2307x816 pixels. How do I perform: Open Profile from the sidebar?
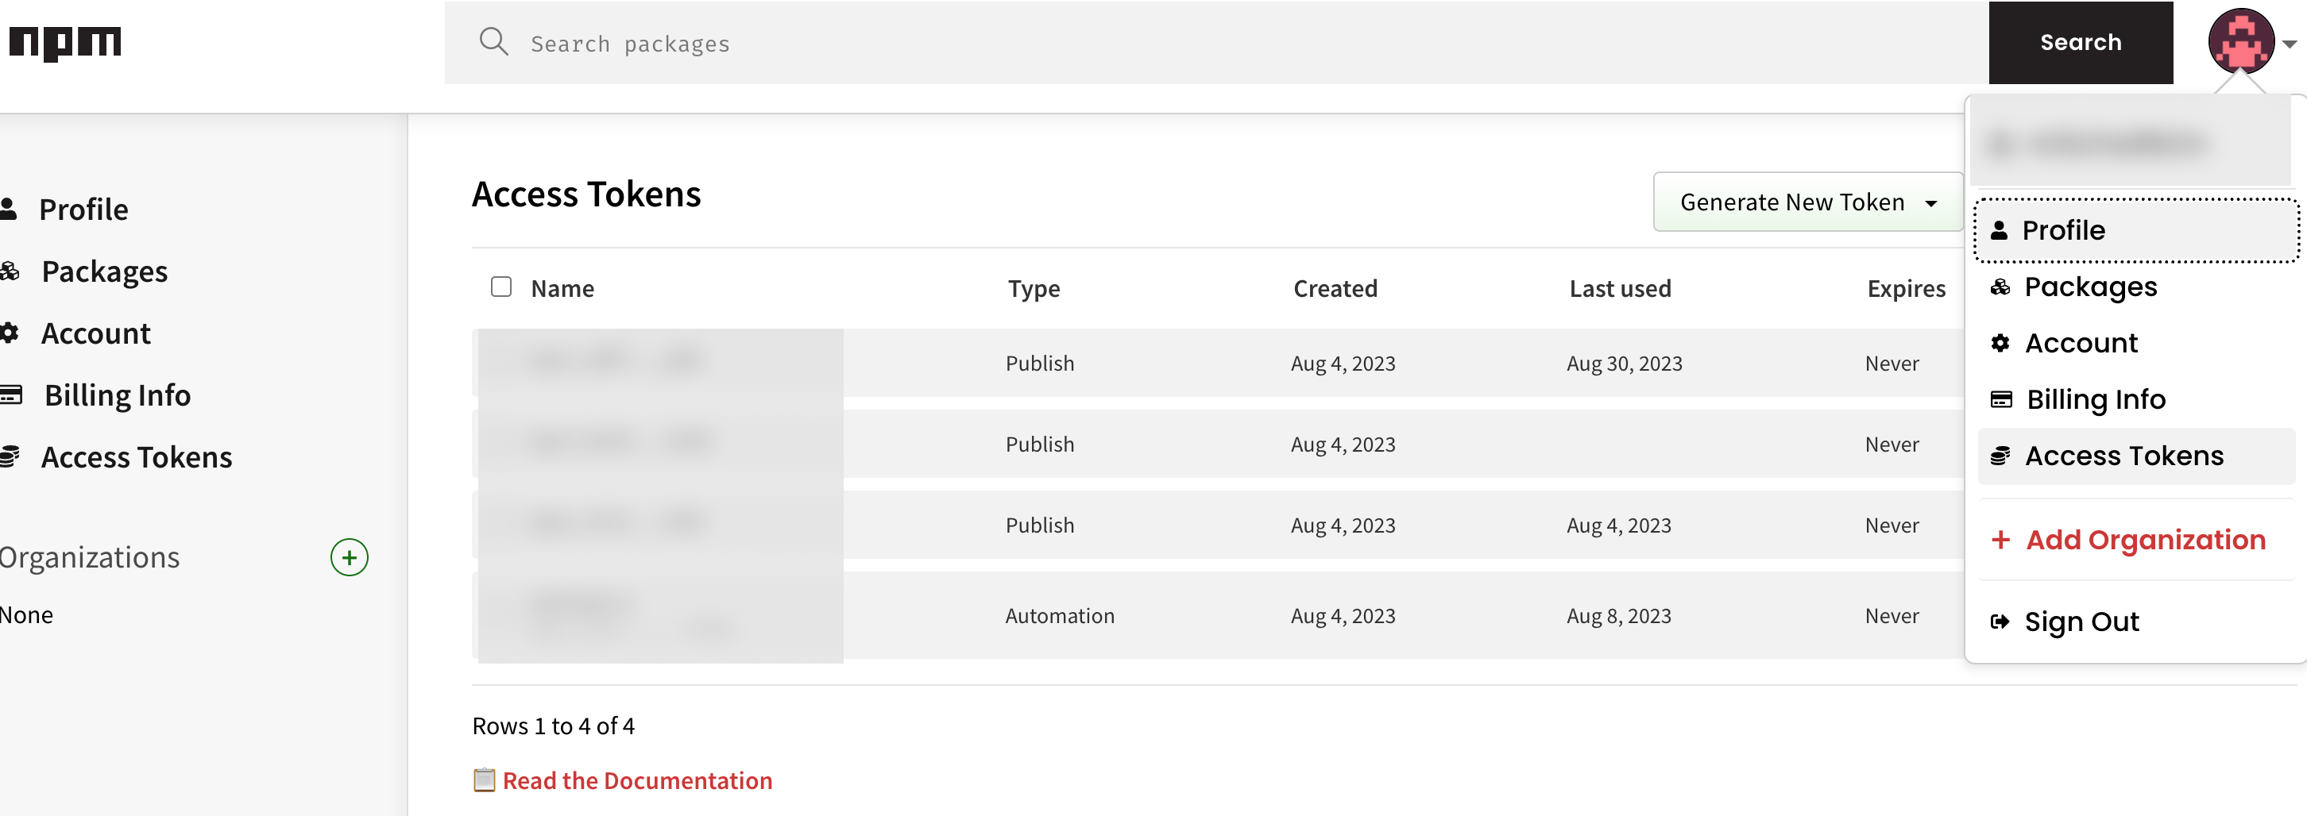tap(83, 209)
